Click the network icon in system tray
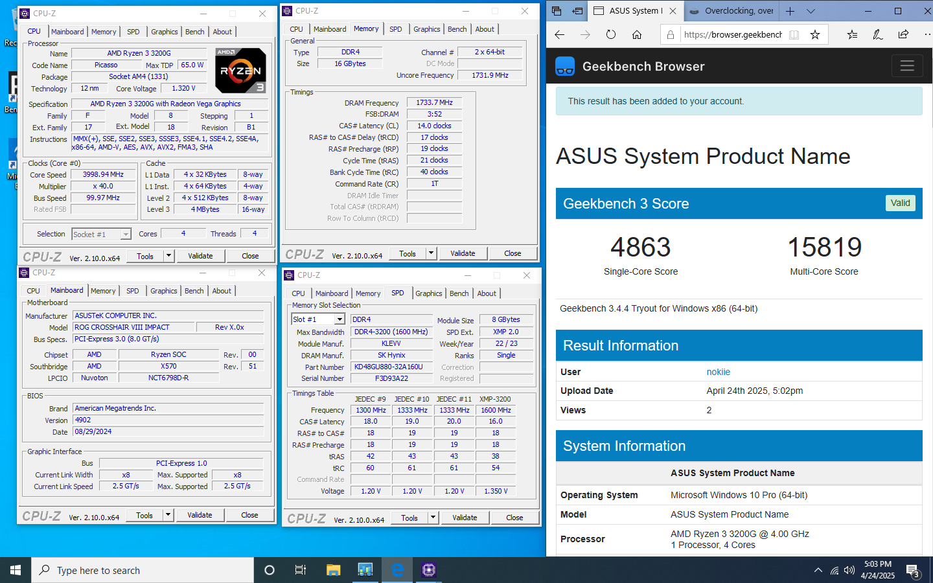The width and height of the screenshot is (933, 583). (835, 571)
